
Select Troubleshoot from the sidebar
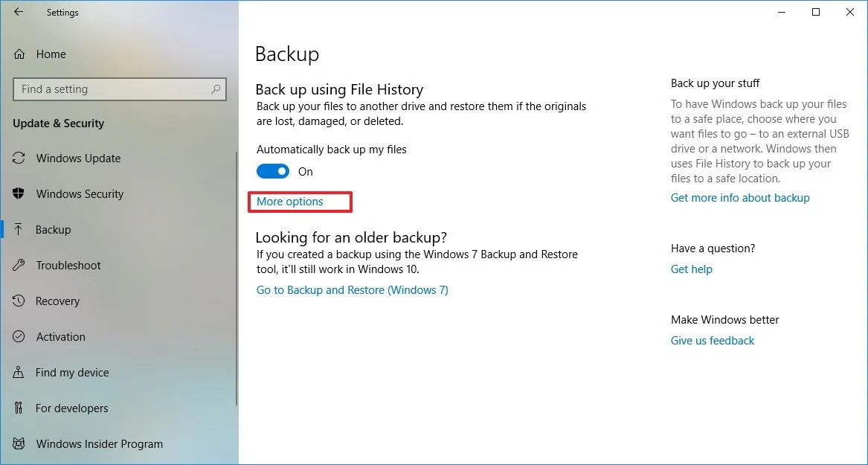click(x=68, y=265)
